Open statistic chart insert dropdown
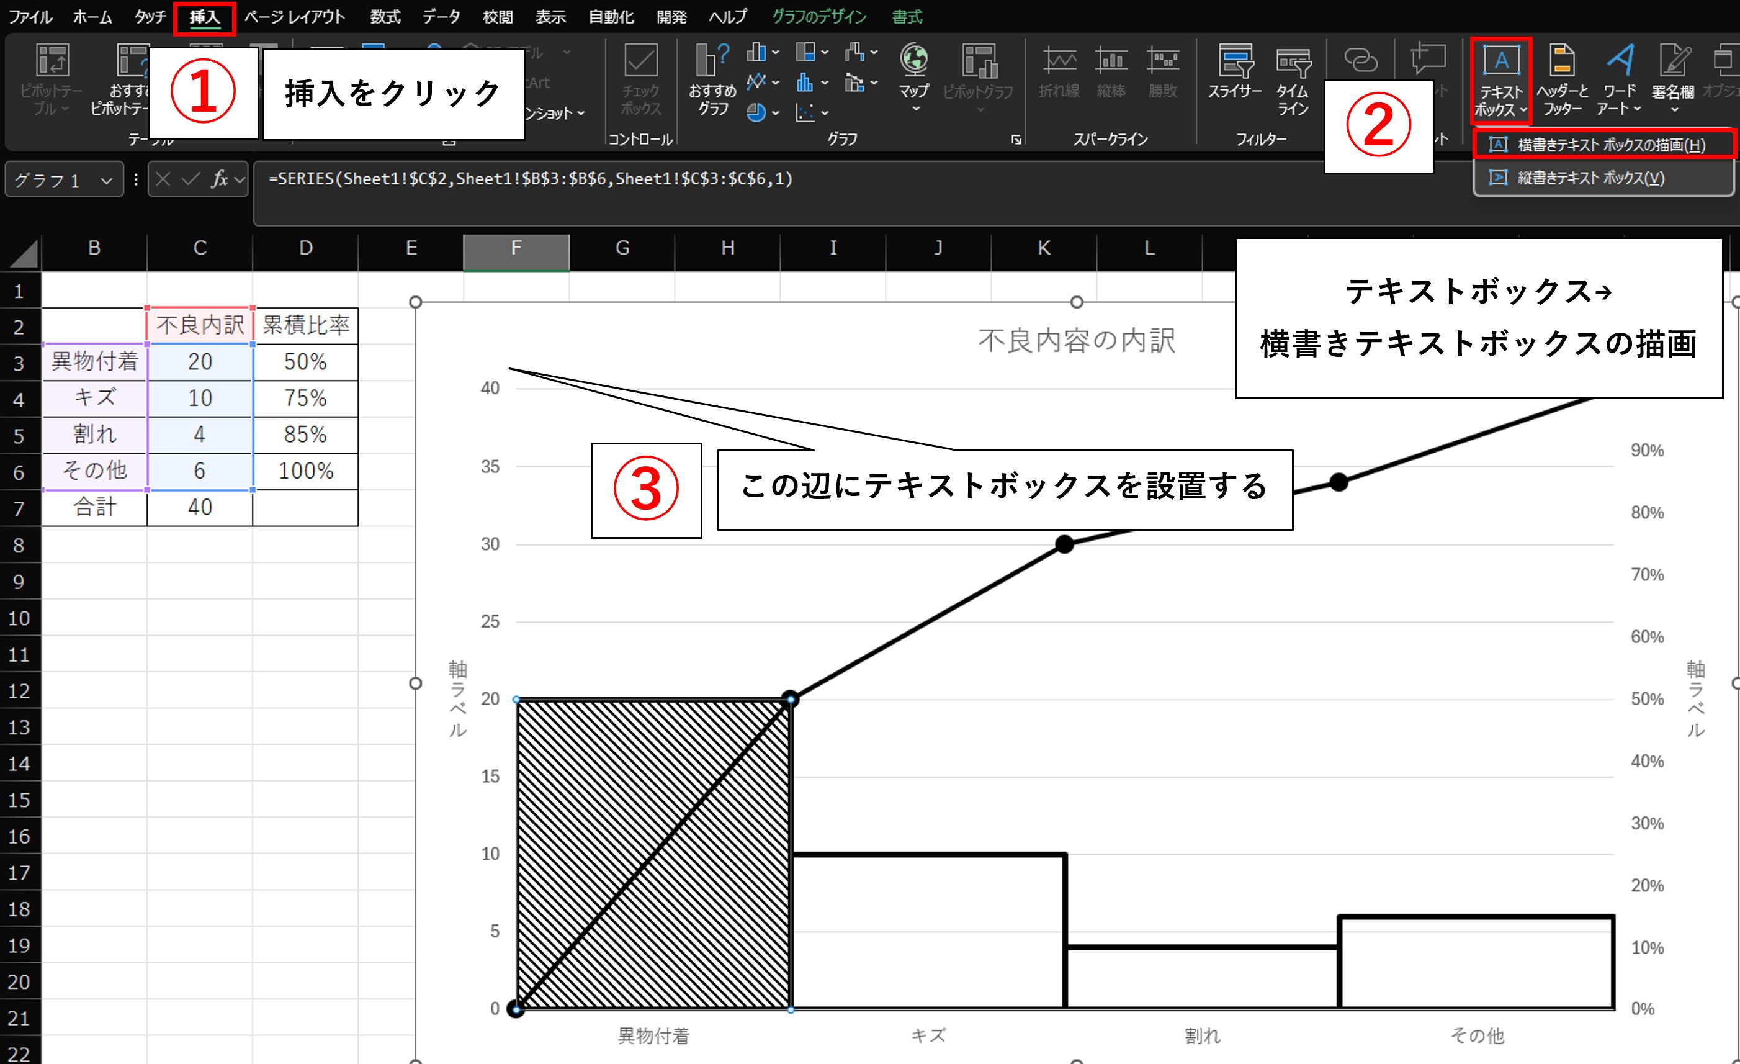This screenshot has width=1740, height=1064. click(812, 83)
